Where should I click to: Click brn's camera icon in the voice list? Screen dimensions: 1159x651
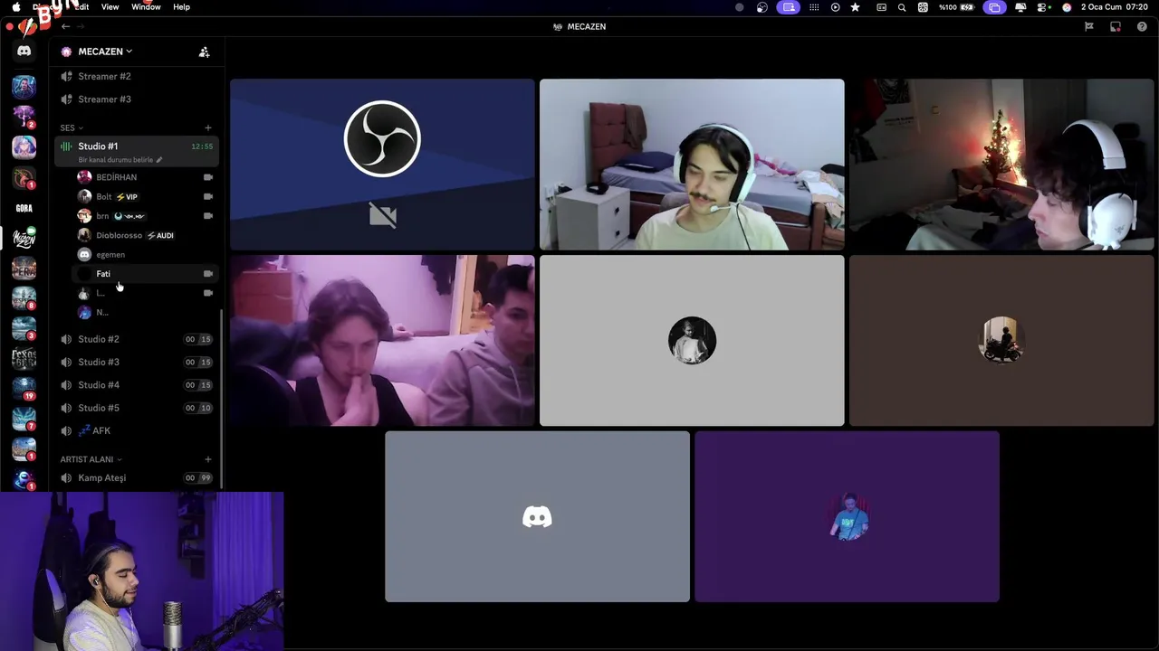pos(208,216)
